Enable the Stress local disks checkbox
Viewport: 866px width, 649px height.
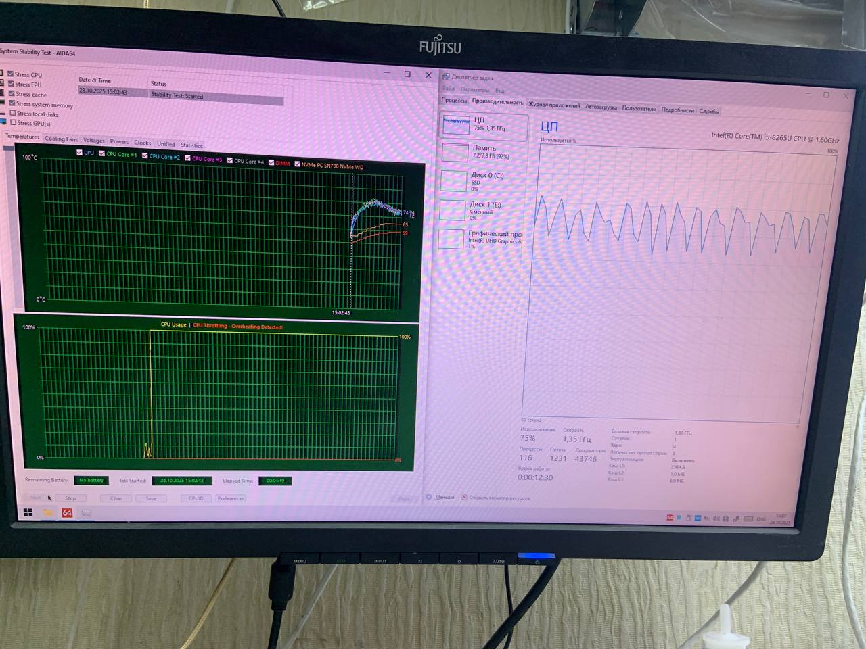13,113
